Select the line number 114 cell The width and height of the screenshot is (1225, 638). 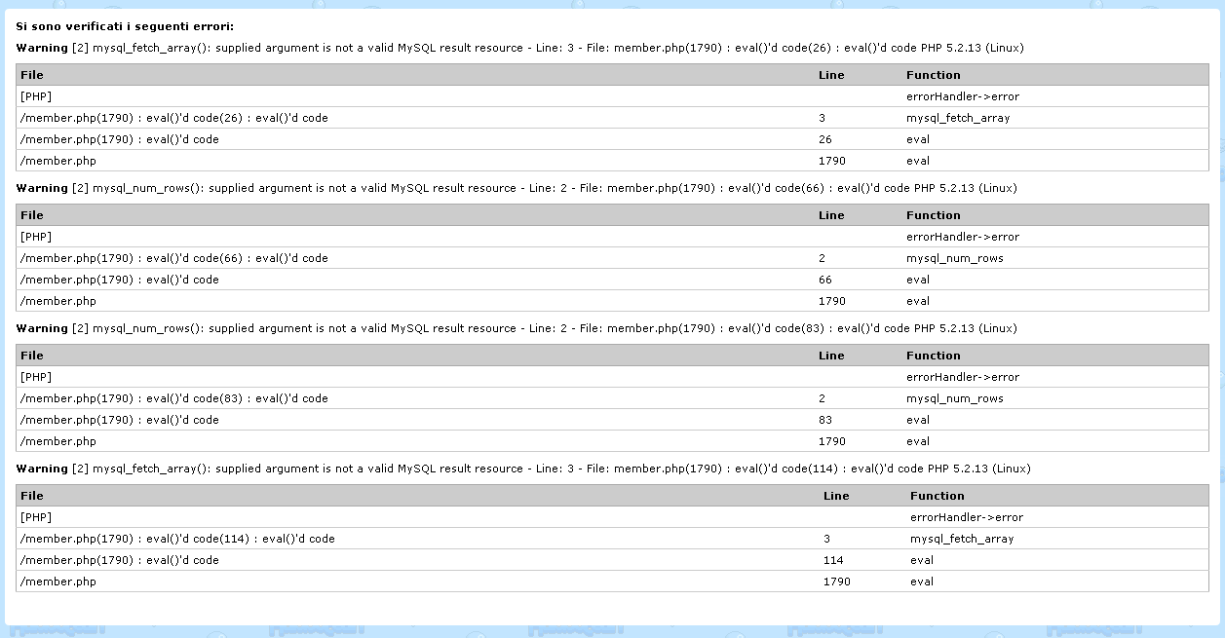click(833, 560)
